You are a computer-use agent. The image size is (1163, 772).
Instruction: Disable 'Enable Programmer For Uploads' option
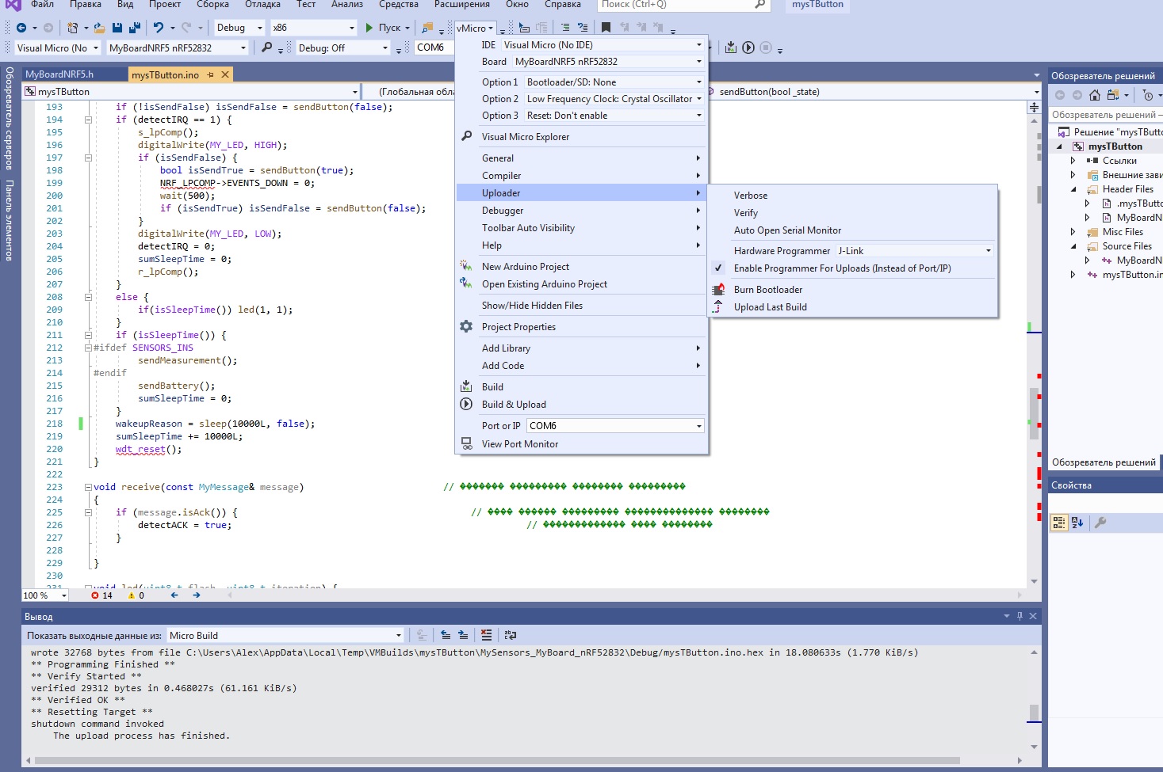tap(842, 268)
